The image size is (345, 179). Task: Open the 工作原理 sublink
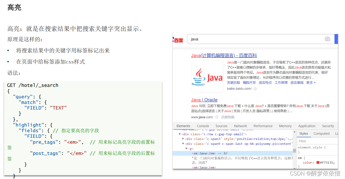[281, 83]
